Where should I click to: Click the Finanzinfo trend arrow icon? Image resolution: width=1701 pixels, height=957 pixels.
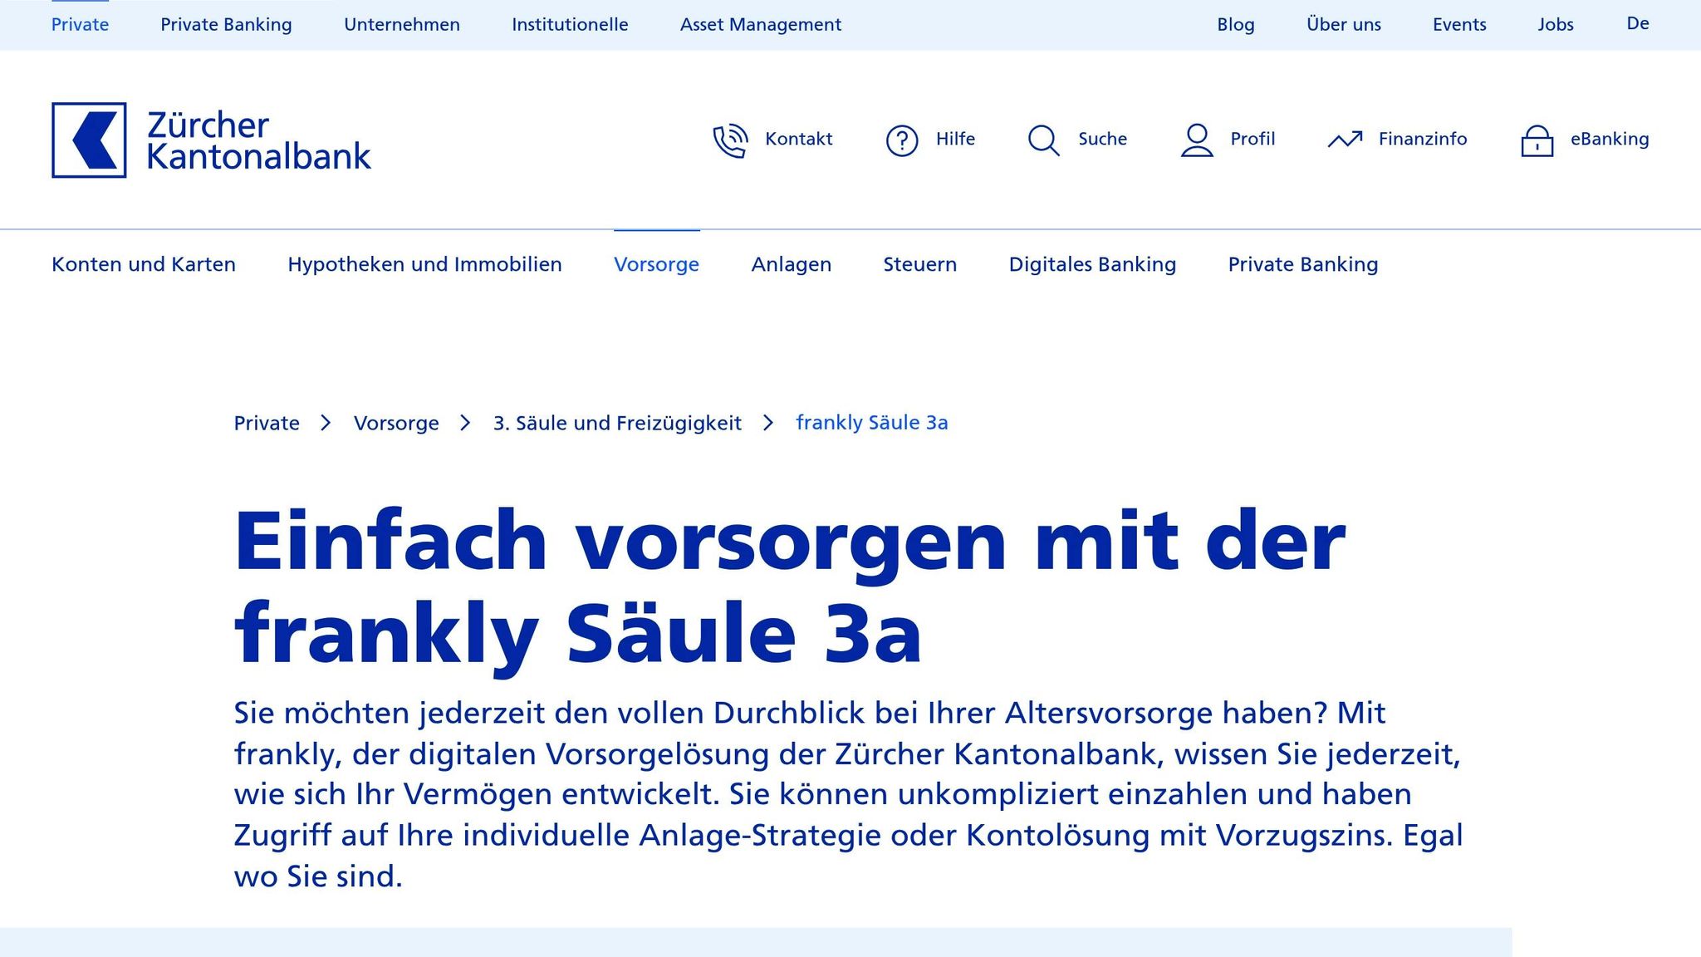pyautogui.click(x=1345, y=140)
